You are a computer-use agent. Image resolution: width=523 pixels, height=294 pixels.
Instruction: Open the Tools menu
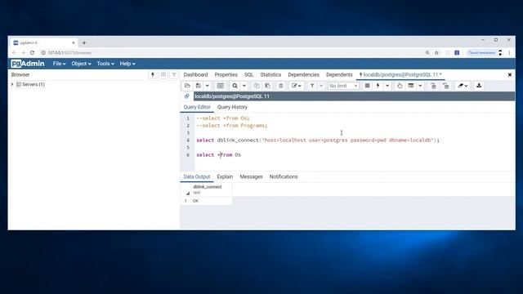tap(105, 64)
